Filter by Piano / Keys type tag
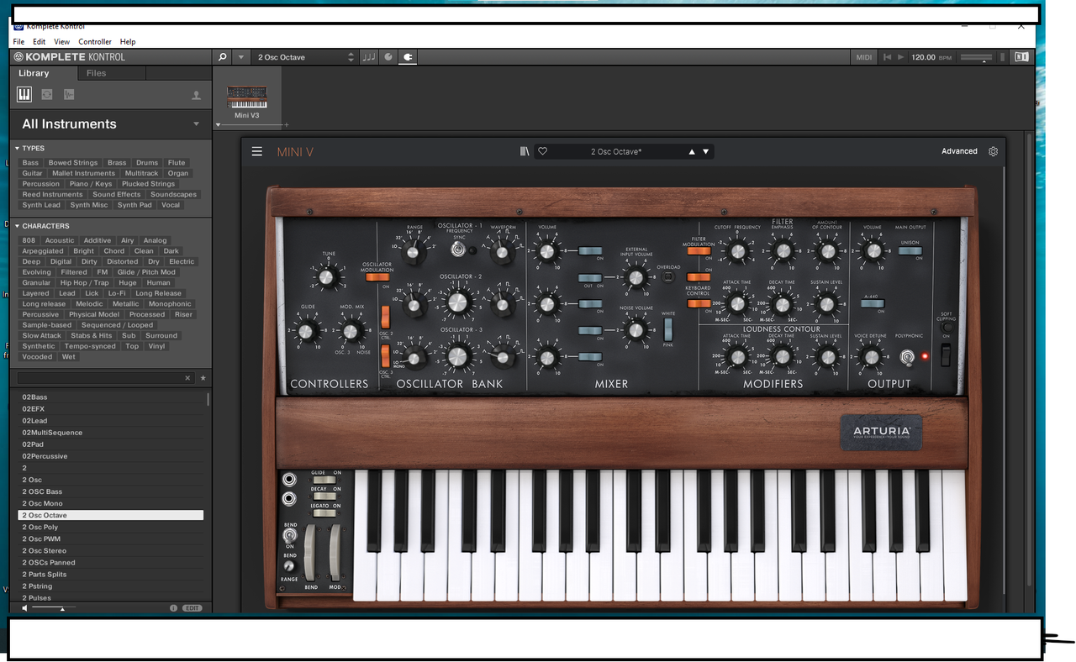 91,184
